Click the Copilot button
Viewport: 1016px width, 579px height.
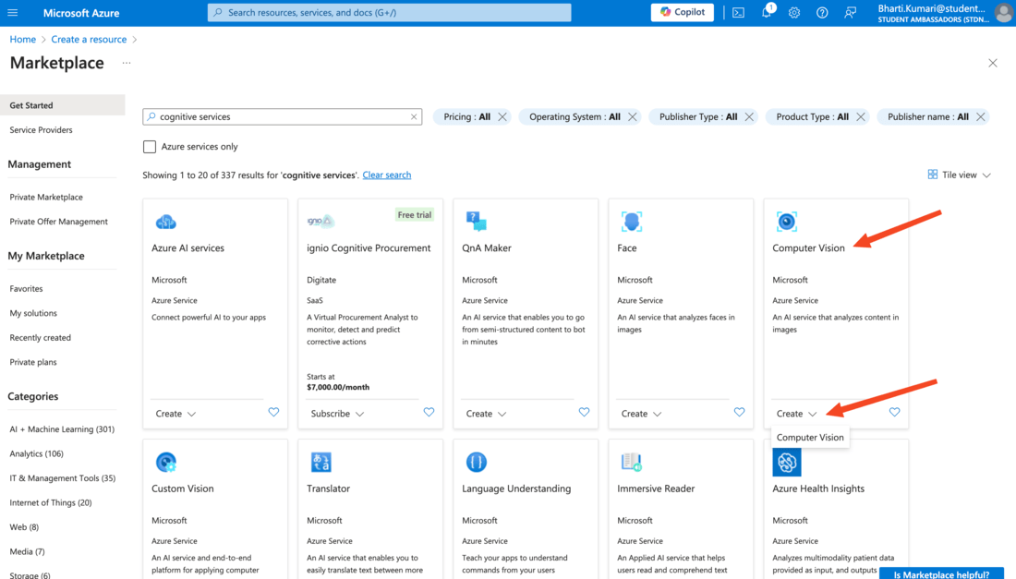tap(683, 12)
